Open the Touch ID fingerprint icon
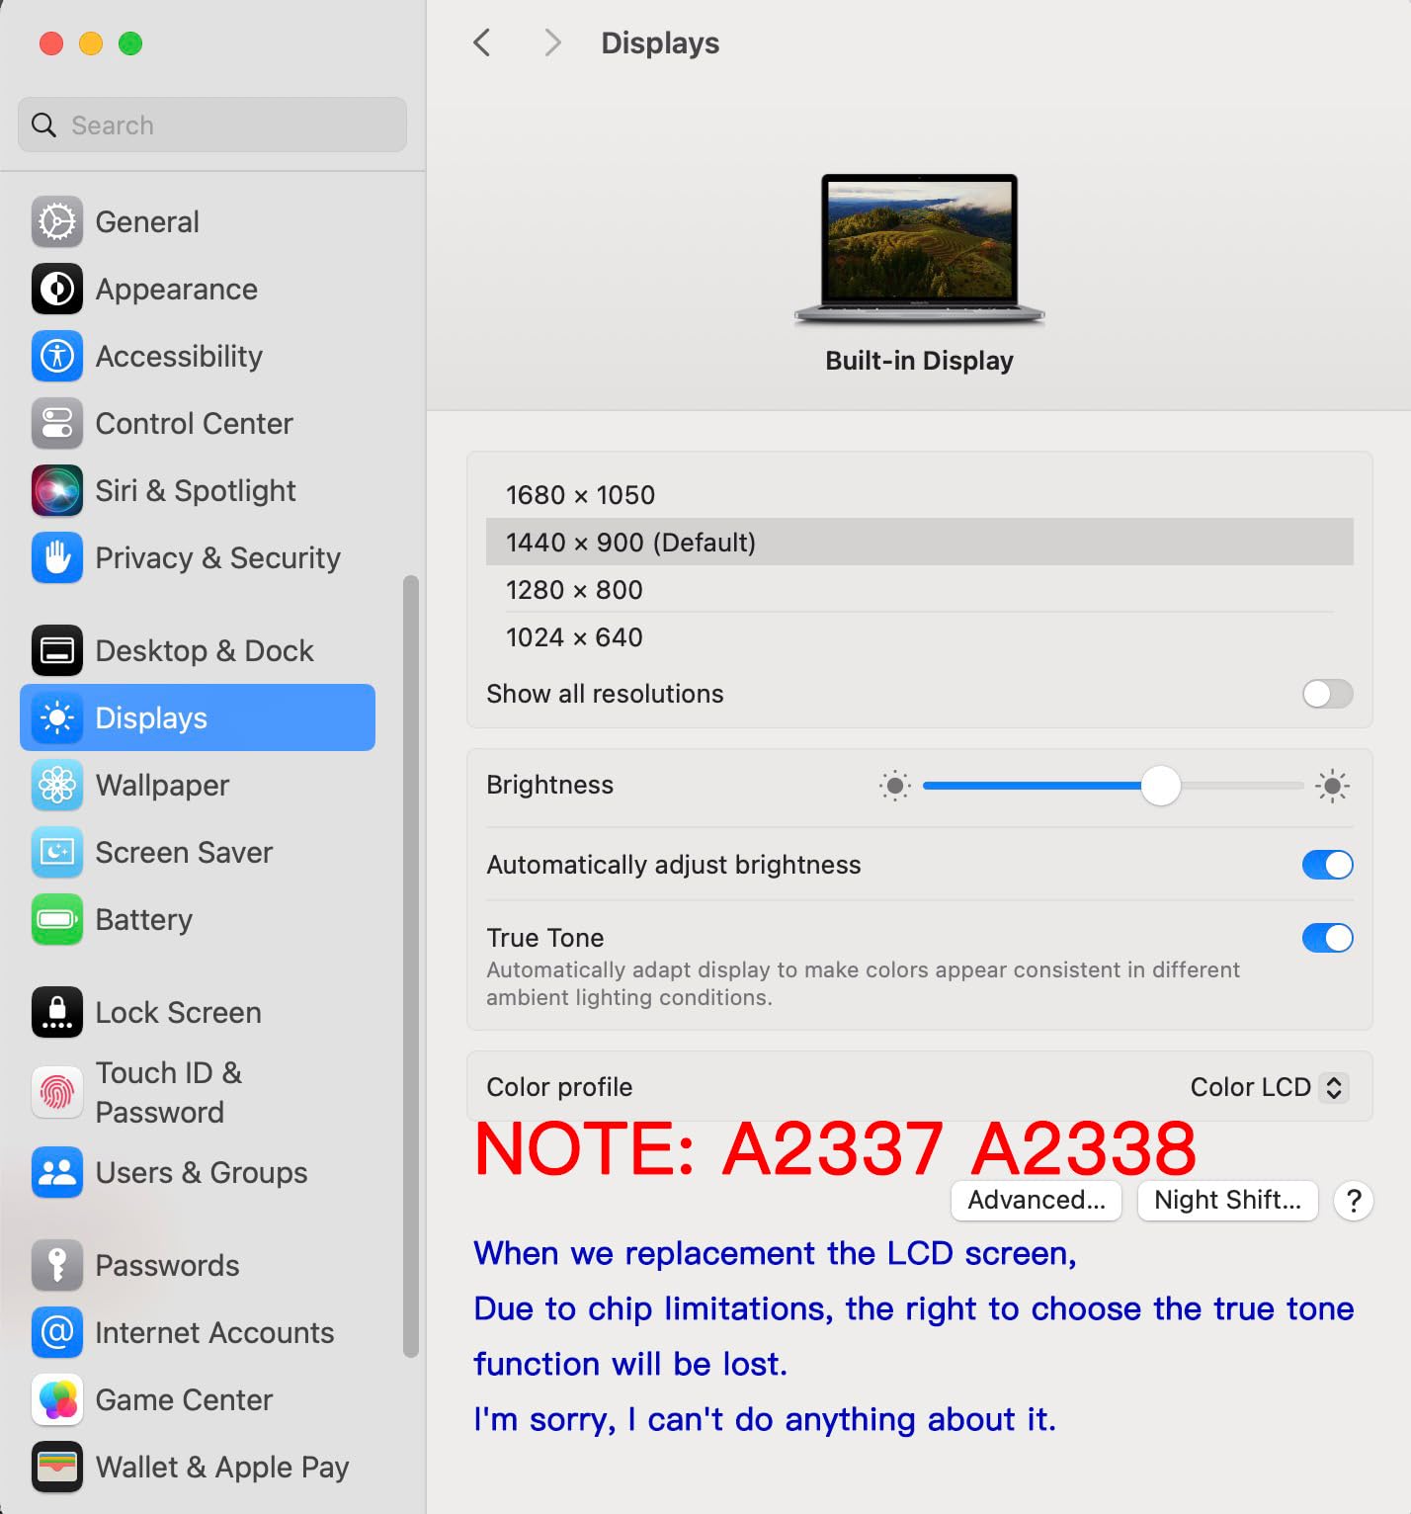1411x1514 pixels. (x=57, y=1092)
